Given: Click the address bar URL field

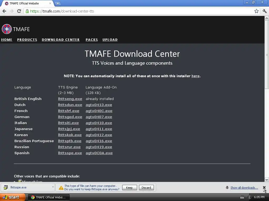Looking at the screenshot, I should coord(139,11).
